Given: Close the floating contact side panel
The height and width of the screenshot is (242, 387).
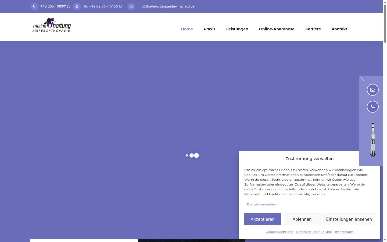Looking at the screenshot, I should coord(362,79).
